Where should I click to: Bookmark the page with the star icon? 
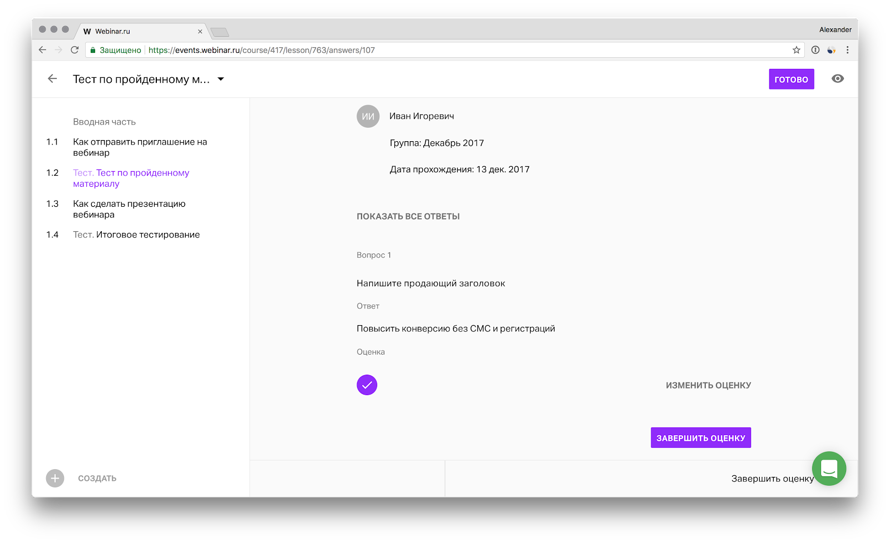click(796, 50)
